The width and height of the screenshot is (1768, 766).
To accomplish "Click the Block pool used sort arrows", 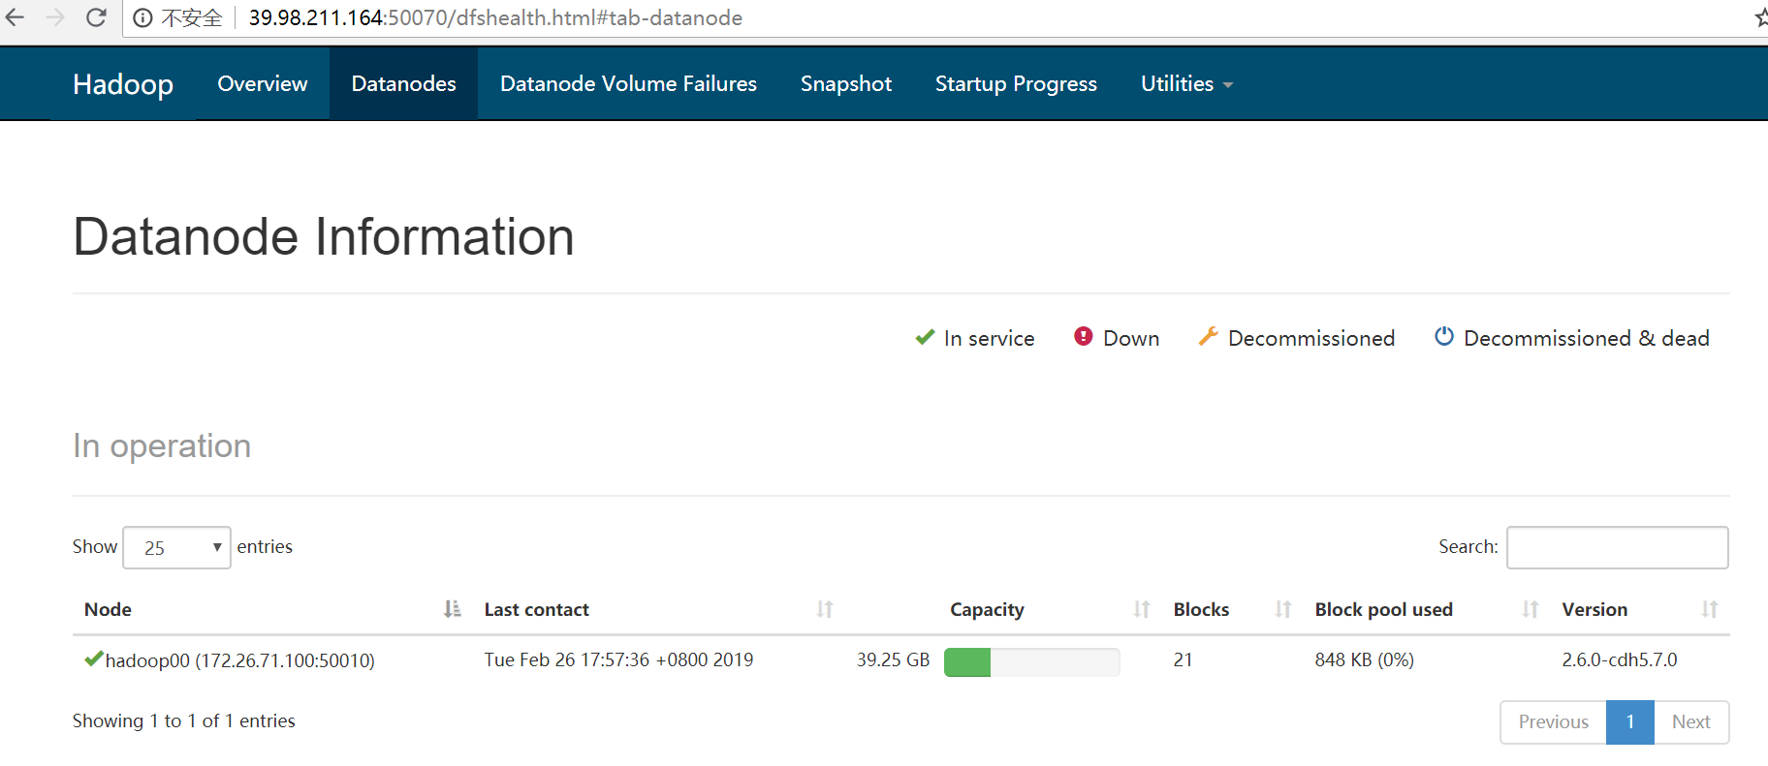I will click(1531, 609).
